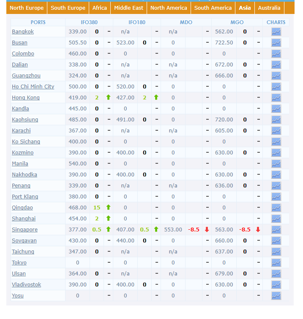Open the Kaohsiung price chart icon

tap(276, 120)
